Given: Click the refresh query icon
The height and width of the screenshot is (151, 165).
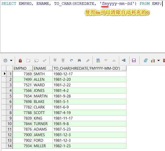Looking at the screenshot, I should point(71,60).
